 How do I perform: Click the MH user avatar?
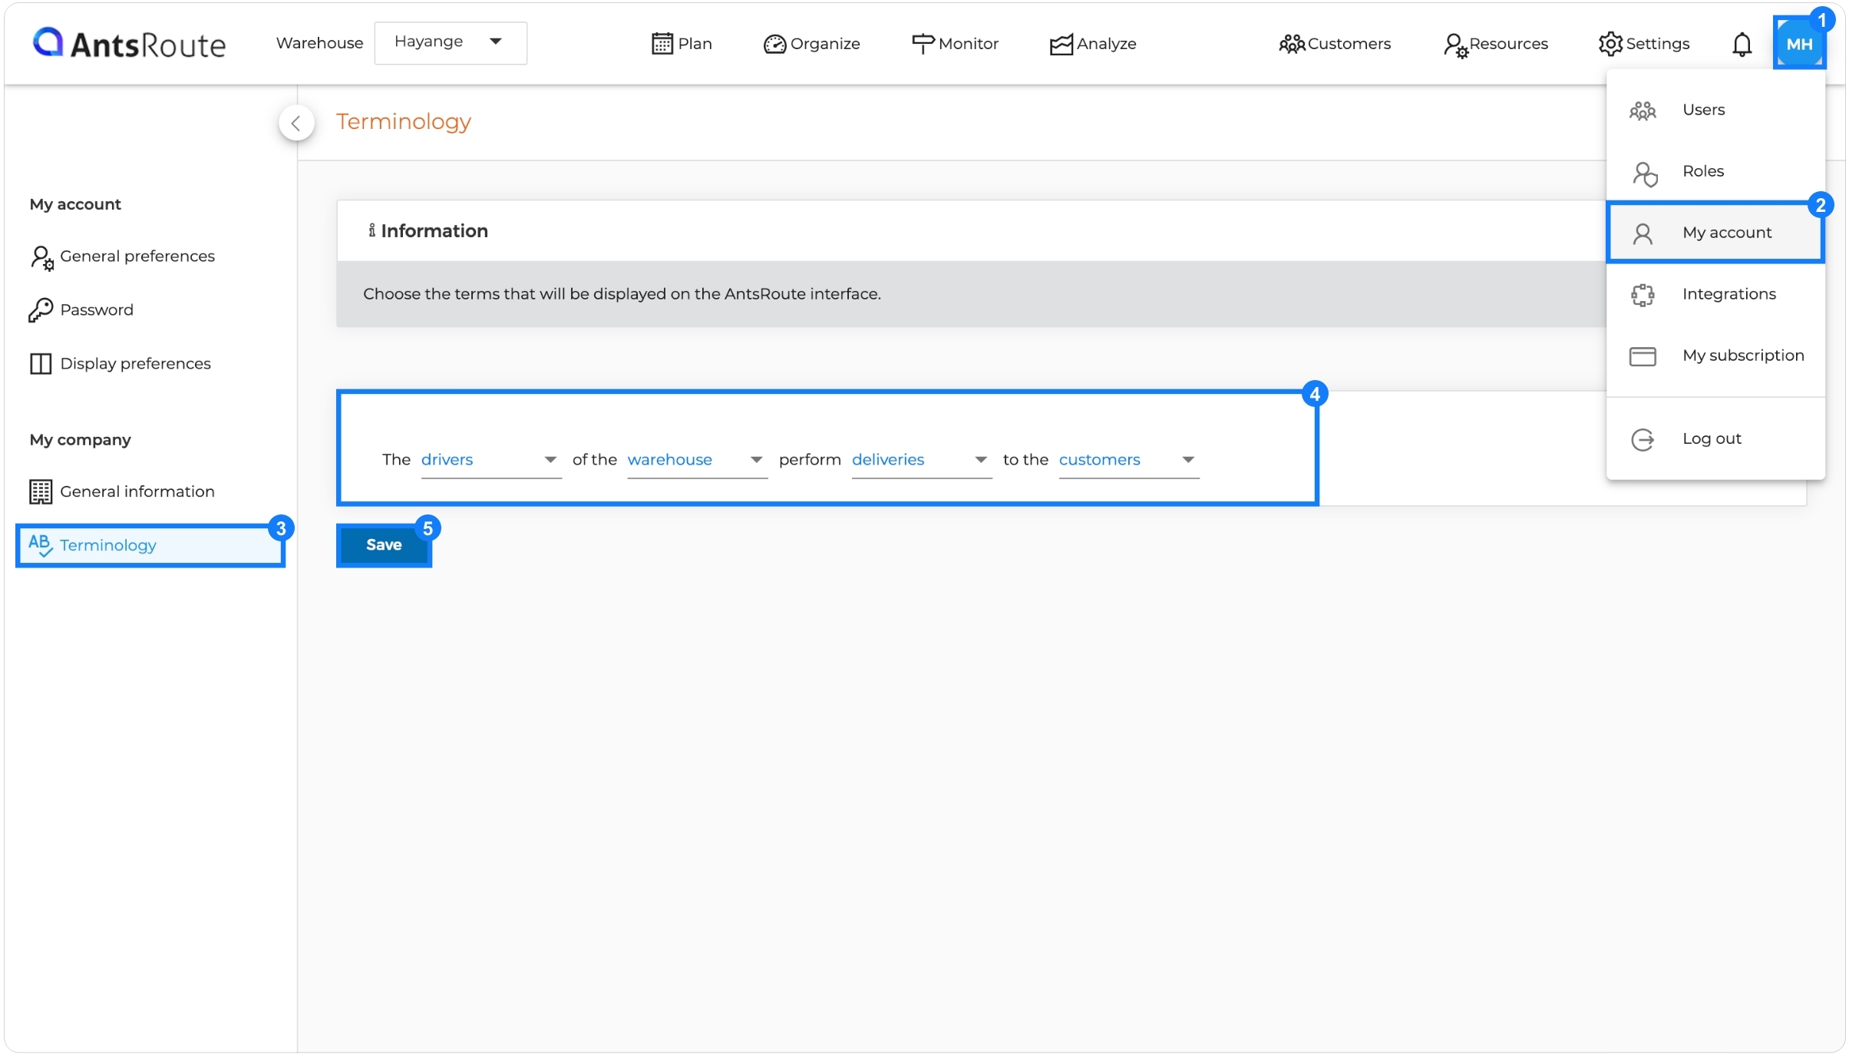1799,43
